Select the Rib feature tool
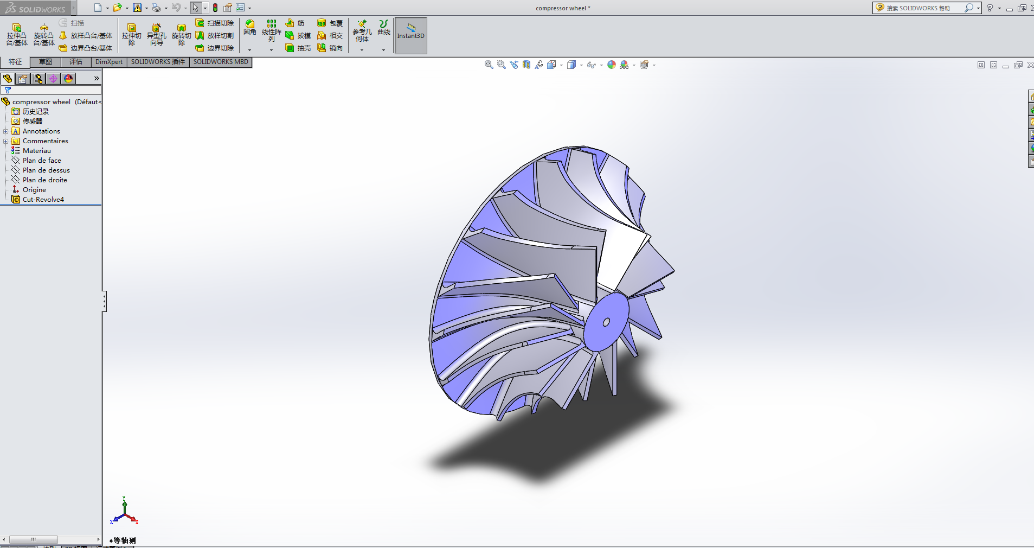Image resolution: width=1034 pixels, height=548 pixels. click(297, 23)
